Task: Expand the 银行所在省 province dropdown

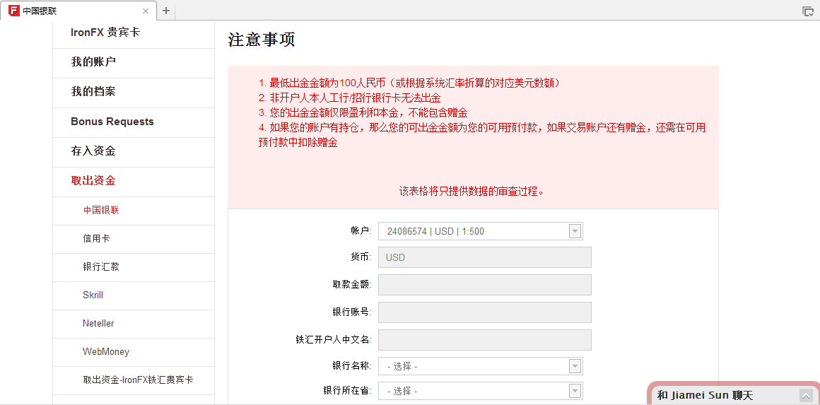Action: click(x=480, y=391)
